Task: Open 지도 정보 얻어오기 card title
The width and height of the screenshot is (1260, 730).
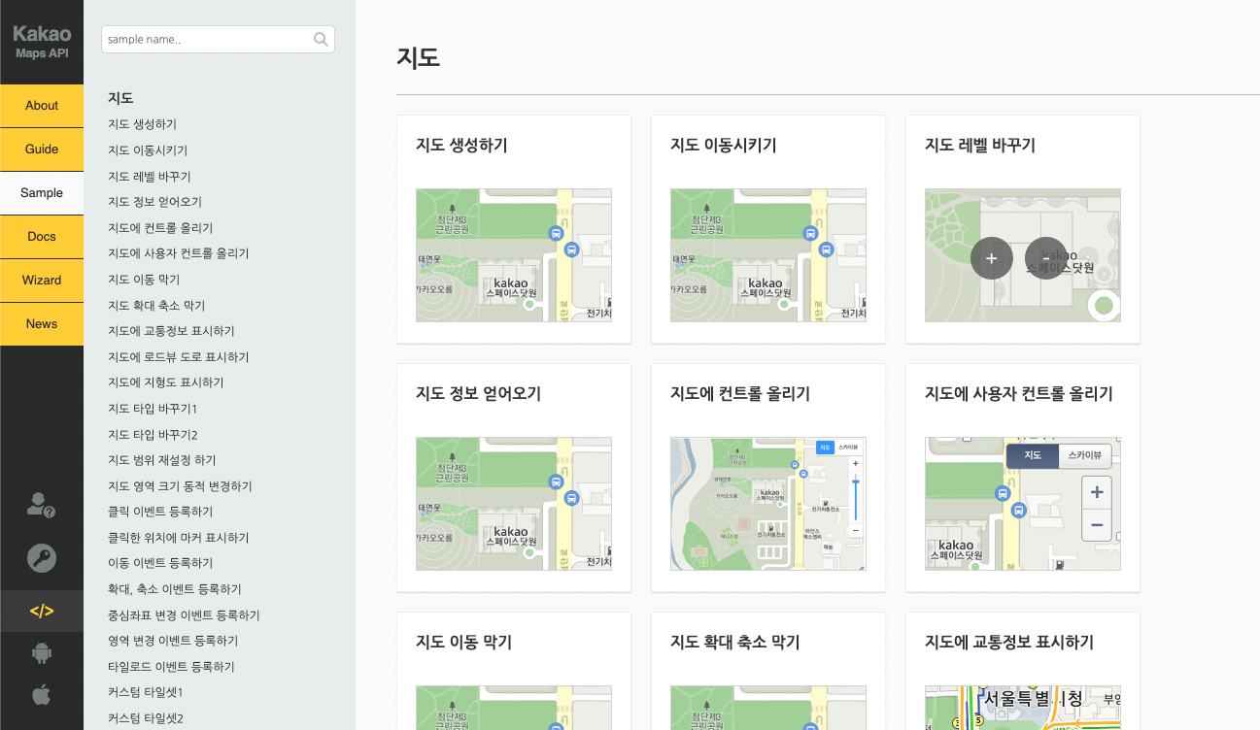Action: pyautogui.click(x=478, y=394)
